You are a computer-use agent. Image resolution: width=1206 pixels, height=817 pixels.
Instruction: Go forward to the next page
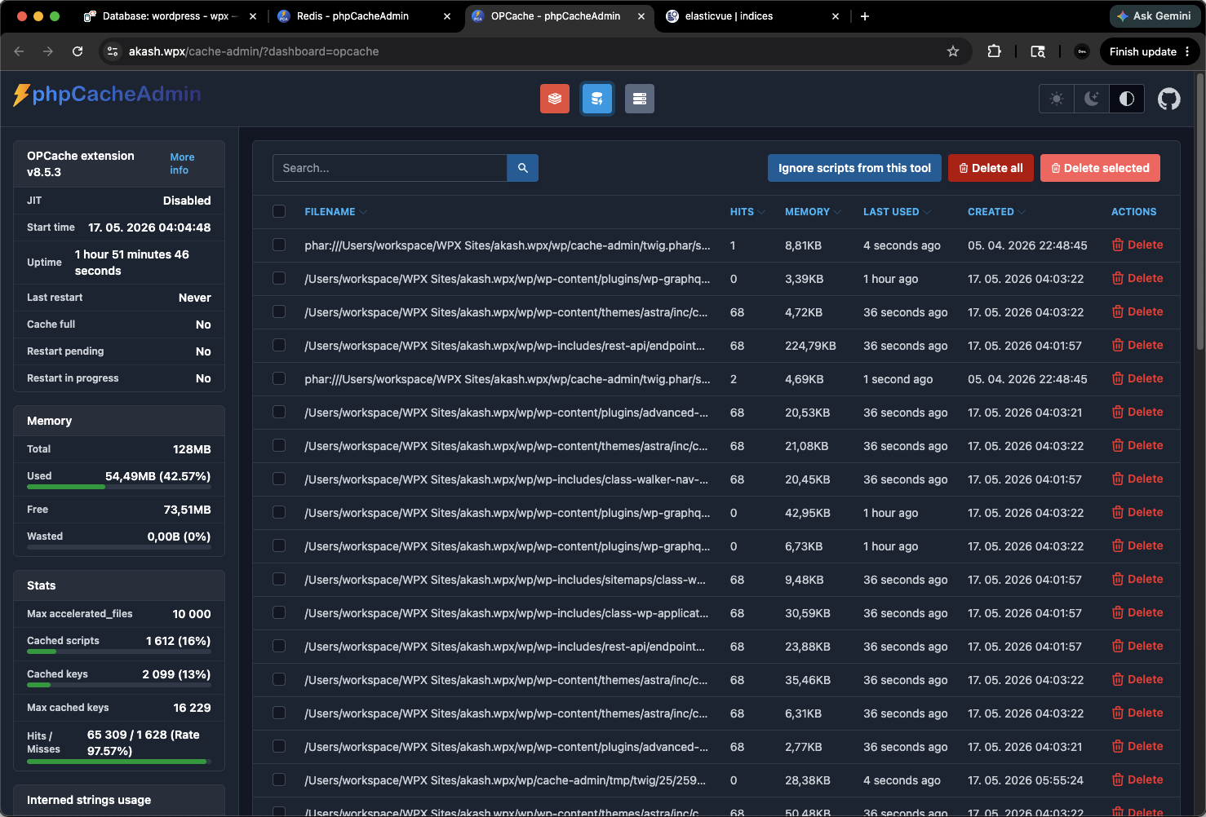[x=48, y=51]
